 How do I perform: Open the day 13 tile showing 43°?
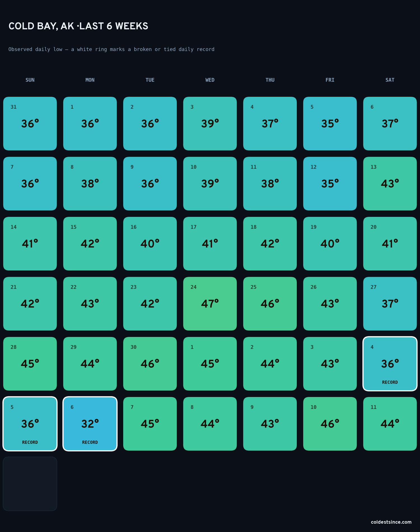pyautogui.click(x=390, y=183)
